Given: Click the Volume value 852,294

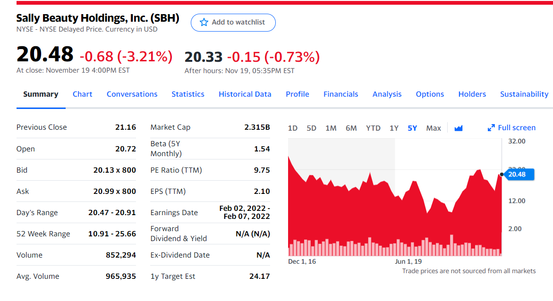Looking at the screenshot, I should [120, 255].
